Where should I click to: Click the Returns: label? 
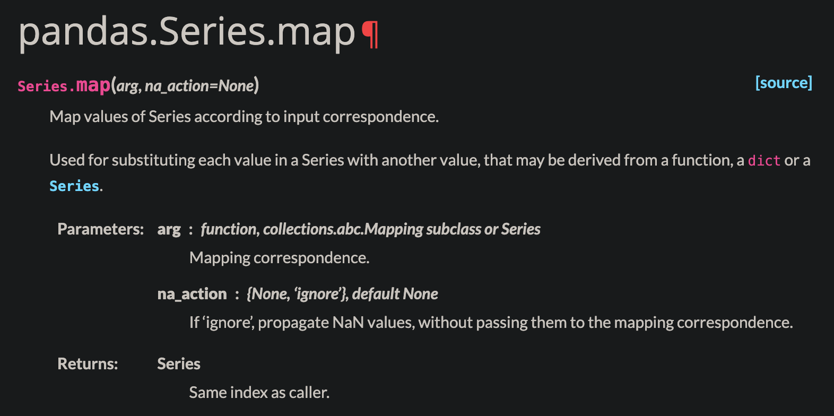coord(88,363)
